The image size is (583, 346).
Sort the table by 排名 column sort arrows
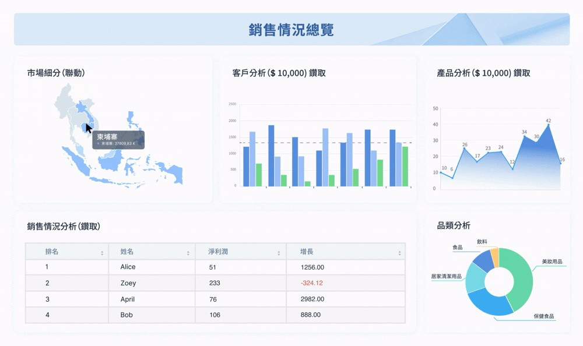(102, 253)
